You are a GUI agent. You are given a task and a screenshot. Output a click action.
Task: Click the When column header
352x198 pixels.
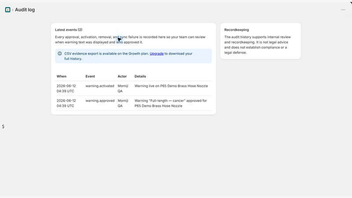(x=61, y=76)
